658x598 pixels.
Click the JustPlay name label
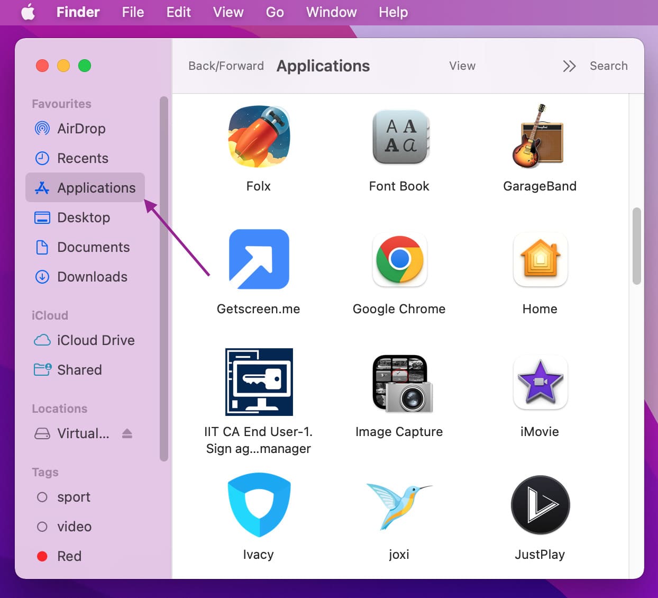tap(540, 555)
